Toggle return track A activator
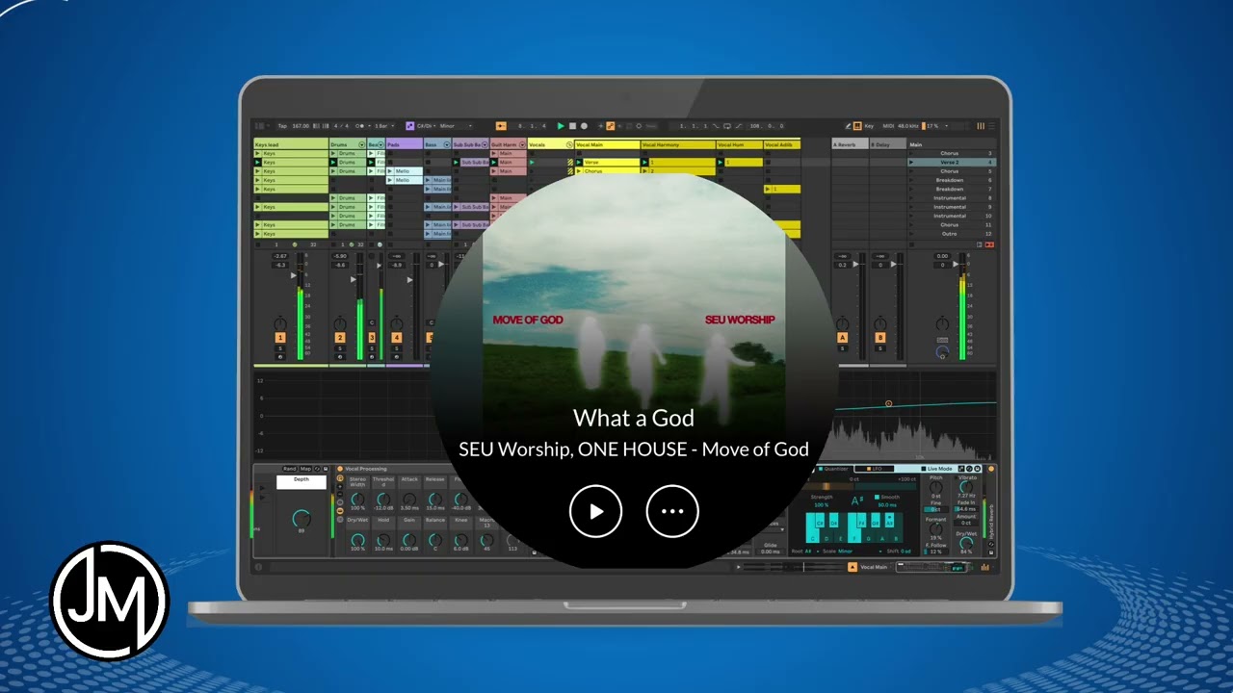The width and height of the screenshot is (1233, 693). 843,337
